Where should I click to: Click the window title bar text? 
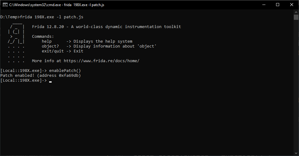click(57, 5)
